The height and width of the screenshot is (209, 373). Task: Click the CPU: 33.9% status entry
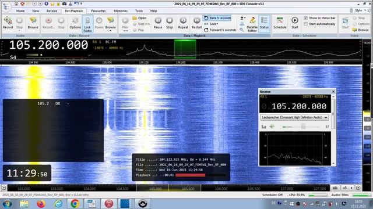[297, 195]
